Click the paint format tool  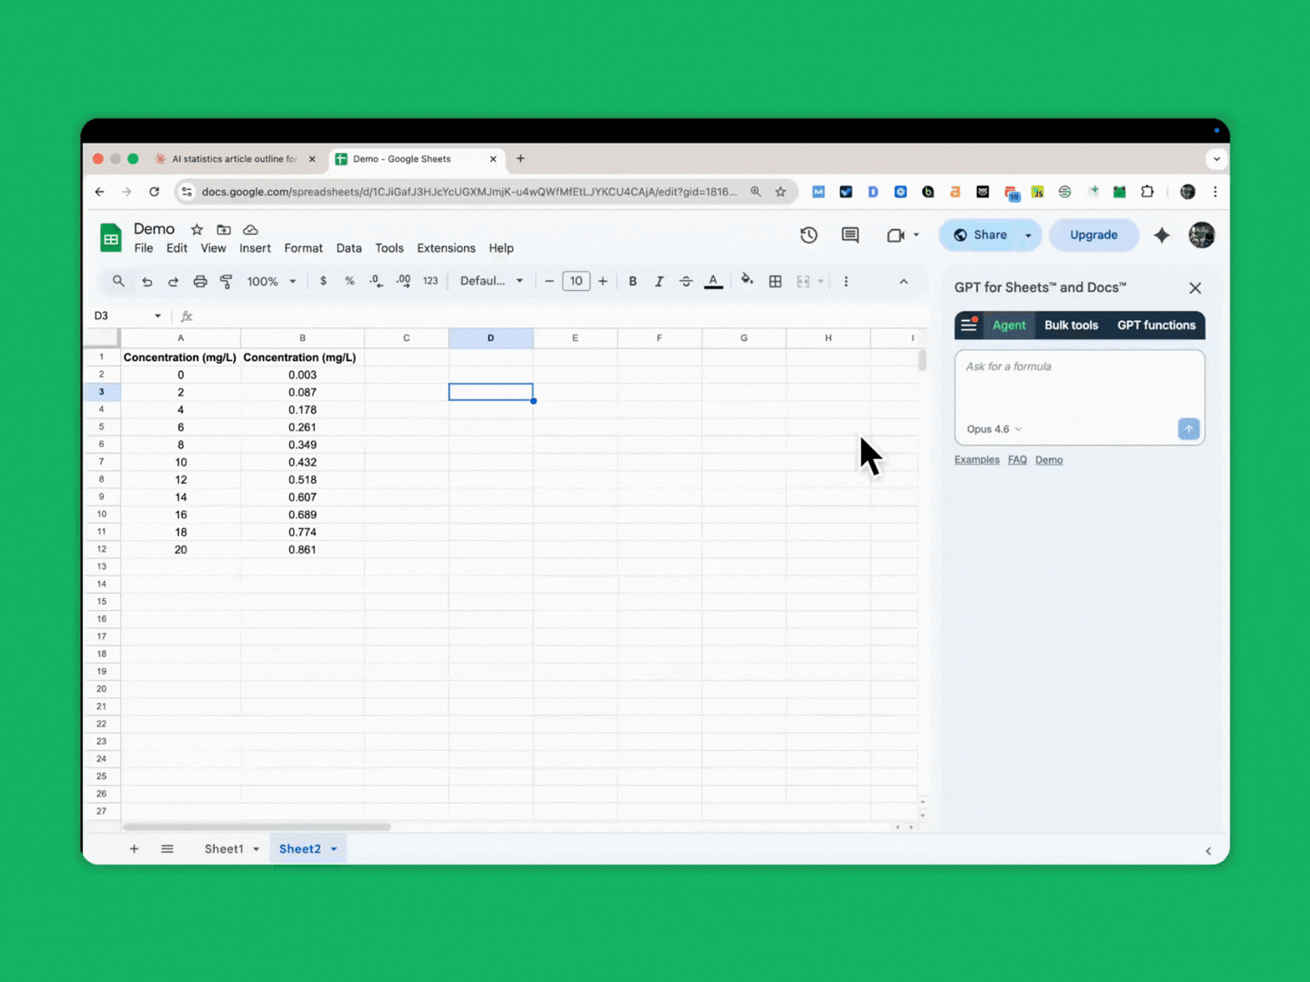click(226, 281)
